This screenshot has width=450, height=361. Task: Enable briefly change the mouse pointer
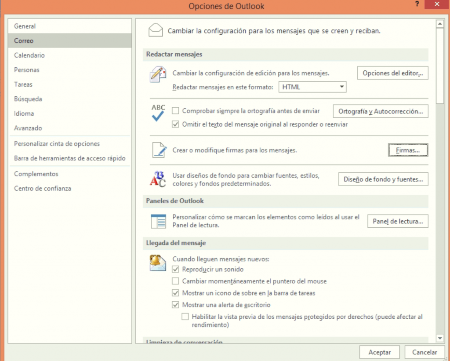click(175, 281)
